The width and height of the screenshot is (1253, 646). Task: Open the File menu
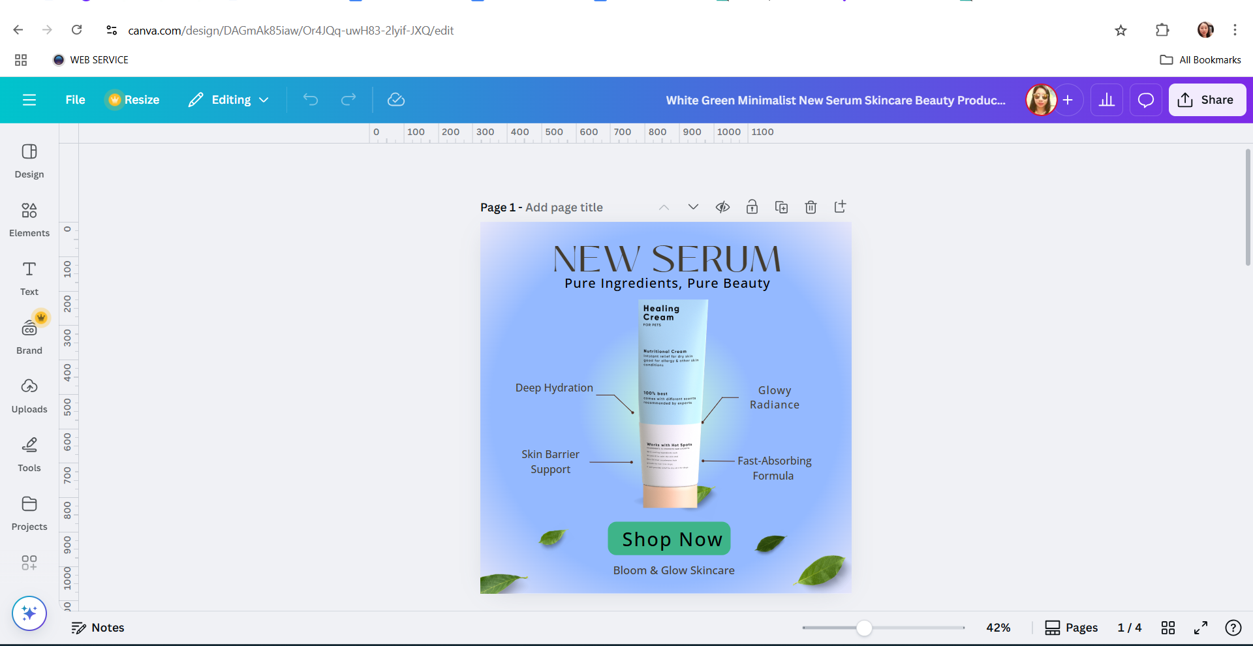pyautogui.click(x=75, y=100)
